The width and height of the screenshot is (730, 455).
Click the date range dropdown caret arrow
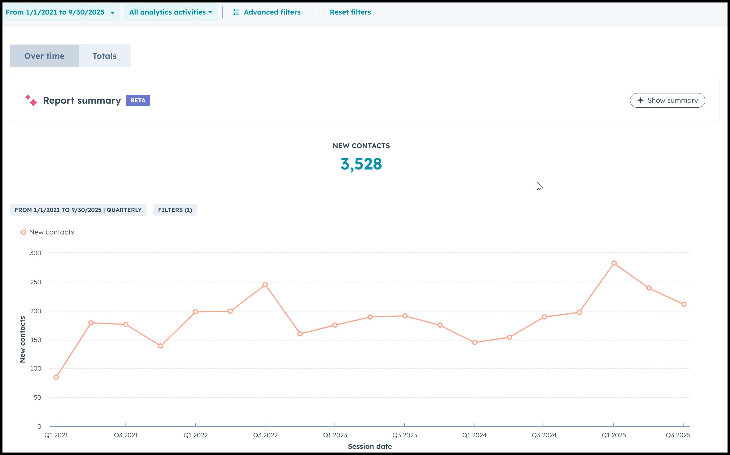[x=112, y=13]
